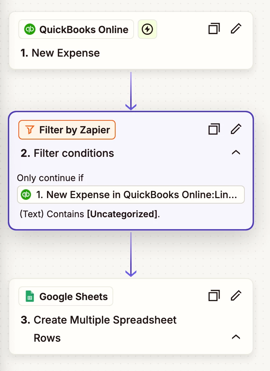Edit the Filter by Zapier step

click(x=236, y=129)
